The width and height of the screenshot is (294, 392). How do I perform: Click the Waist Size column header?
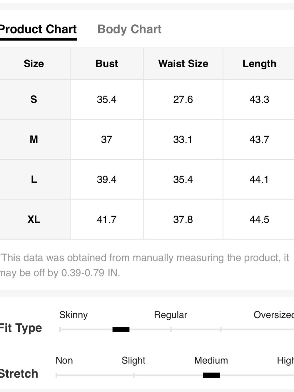pos(183,64)
